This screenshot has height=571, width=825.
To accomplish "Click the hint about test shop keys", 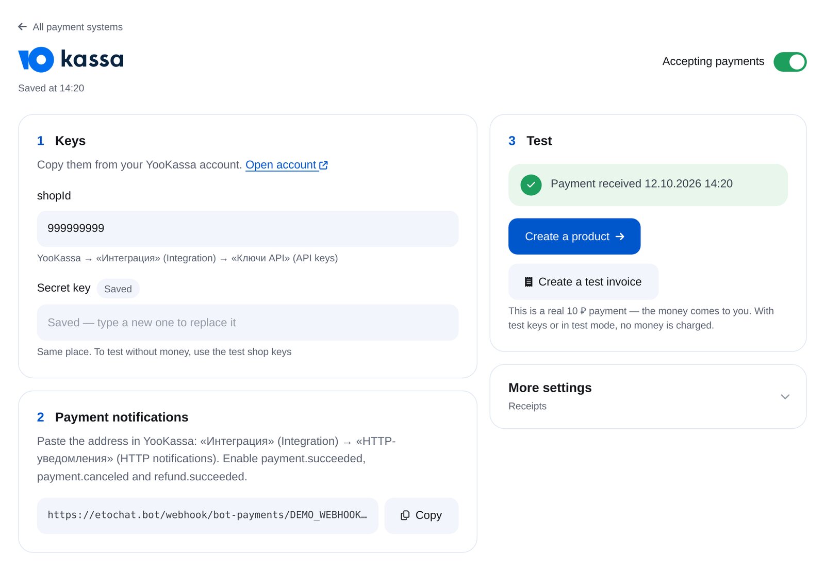I will (164, 351).
